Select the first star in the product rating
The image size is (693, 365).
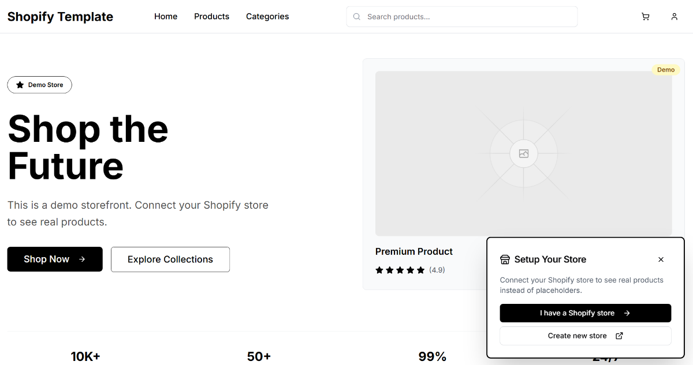379,269
